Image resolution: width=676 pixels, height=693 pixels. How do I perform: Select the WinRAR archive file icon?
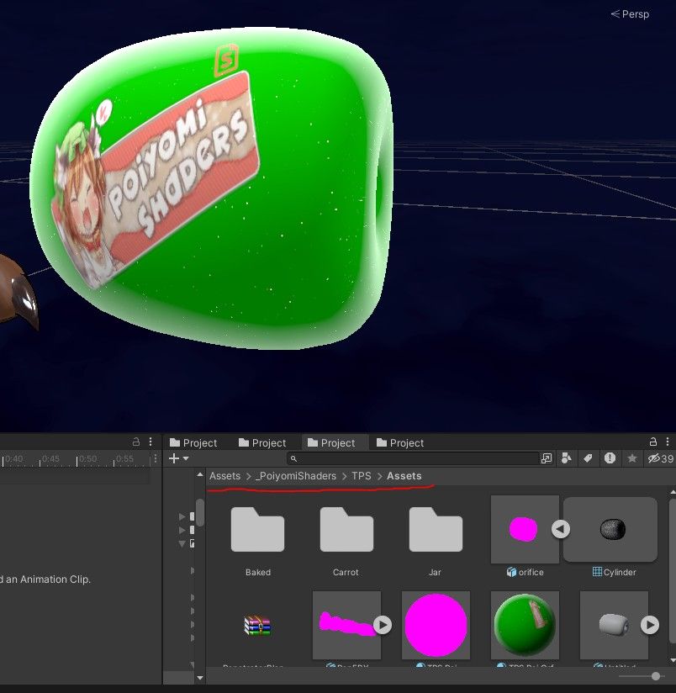257,626
